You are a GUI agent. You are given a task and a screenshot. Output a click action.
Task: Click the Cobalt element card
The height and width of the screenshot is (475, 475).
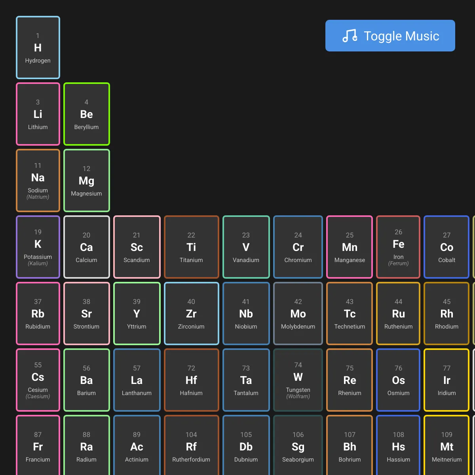446,247
